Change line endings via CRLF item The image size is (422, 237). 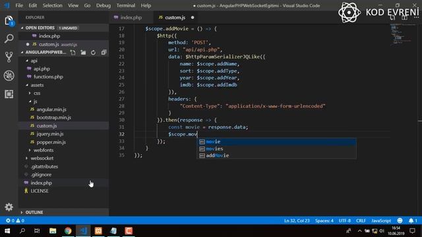[361, 221]
